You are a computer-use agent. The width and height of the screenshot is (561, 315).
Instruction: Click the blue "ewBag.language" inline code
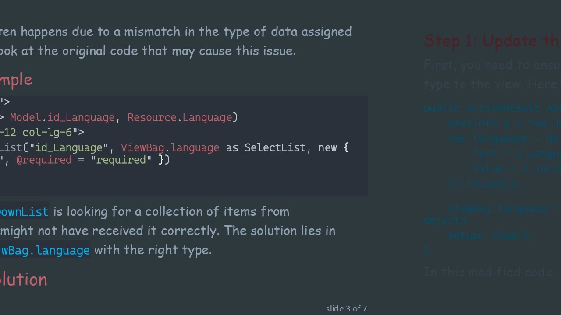45,250
